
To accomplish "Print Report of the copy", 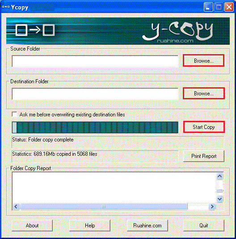I will click(204, 156).
